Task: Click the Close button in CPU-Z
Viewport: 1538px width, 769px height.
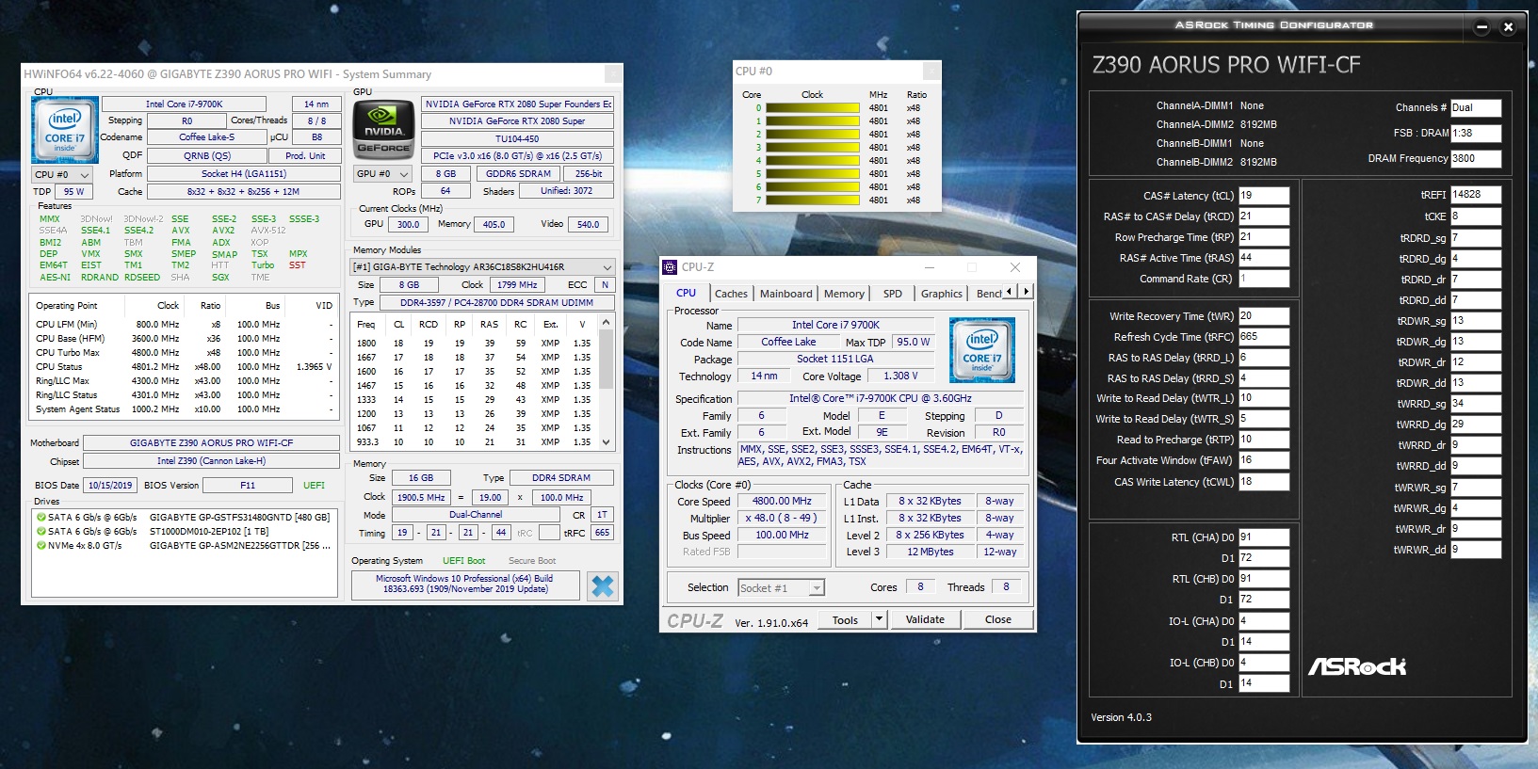Action: click(998, 619)
